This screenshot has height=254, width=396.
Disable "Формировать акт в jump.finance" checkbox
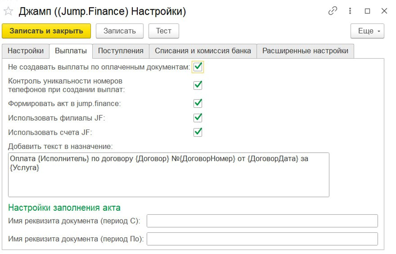(198, 103)
